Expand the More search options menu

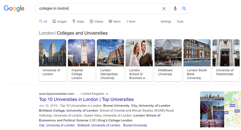point(131,22)
